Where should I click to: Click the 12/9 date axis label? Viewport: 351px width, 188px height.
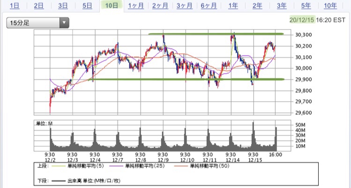coord(163,160)
